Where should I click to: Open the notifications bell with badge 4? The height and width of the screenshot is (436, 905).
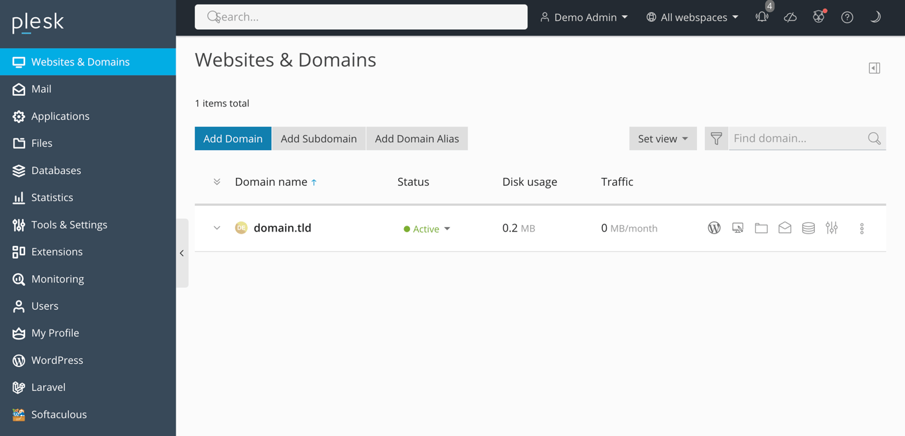(762, 17)
